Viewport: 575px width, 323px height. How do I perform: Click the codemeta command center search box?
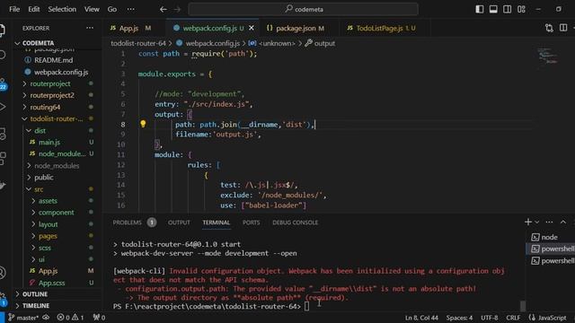[304, 9]
